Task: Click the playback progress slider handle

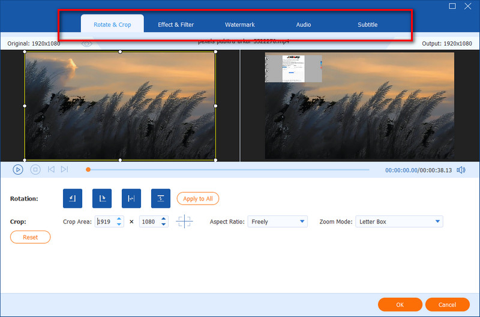Action: click(88, 170)
